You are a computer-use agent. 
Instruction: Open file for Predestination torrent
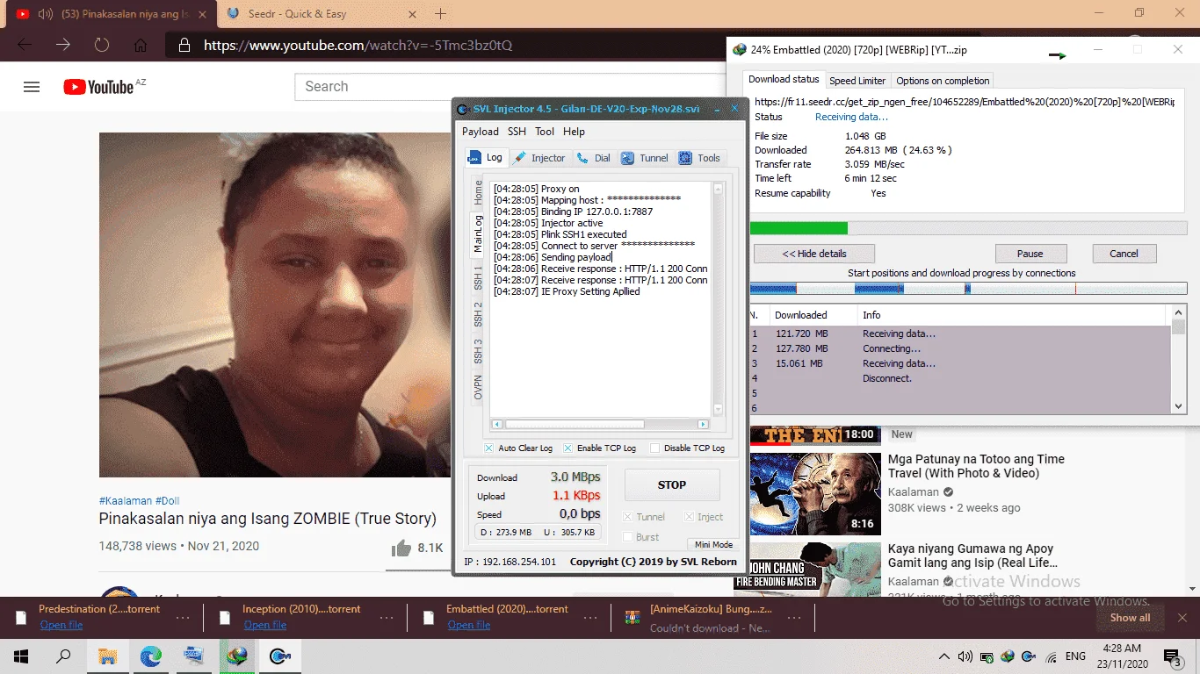pos(61,625)
